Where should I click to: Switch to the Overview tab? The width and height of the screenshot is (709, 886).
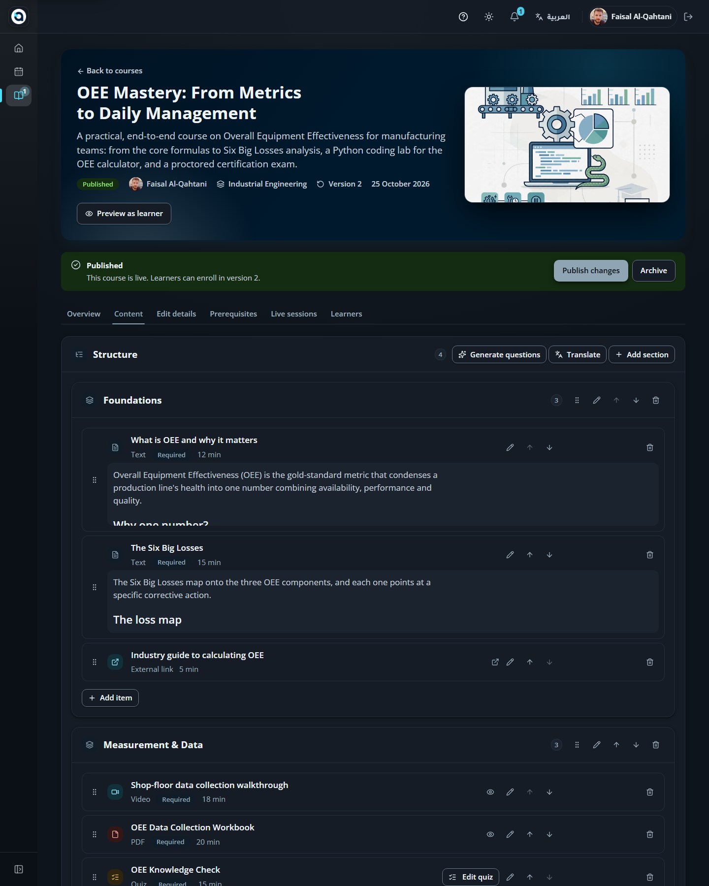(x=84, y=314)
